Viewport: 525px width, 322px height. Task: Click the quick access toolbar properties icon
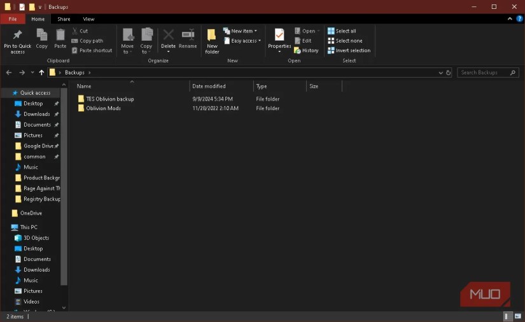point(22,7)
